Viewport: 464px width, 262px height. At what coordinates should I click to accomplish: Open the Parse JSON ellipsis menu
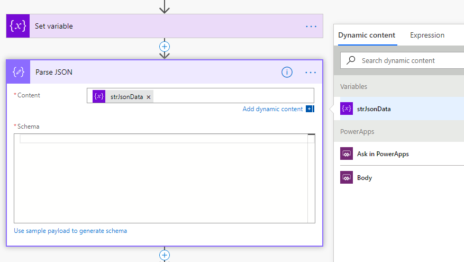(311, 72)
